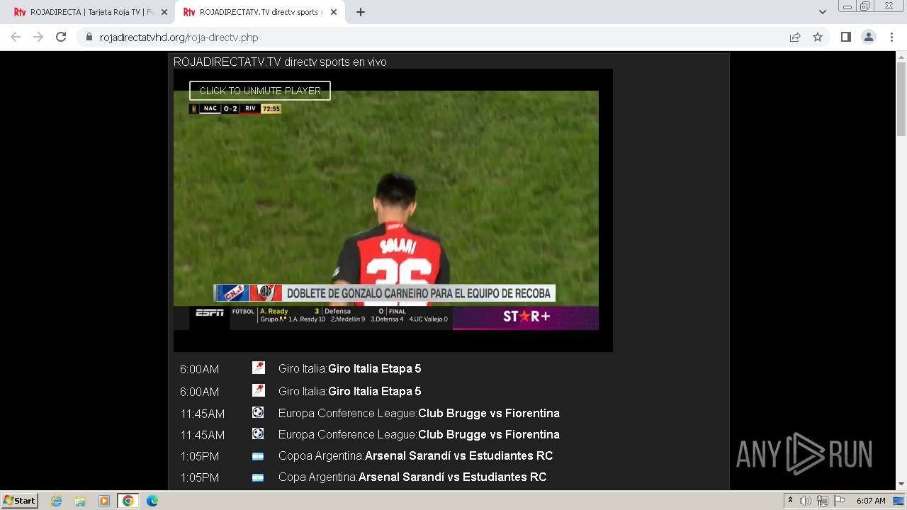Open the Windows Start menu

[x=20, y=500]
